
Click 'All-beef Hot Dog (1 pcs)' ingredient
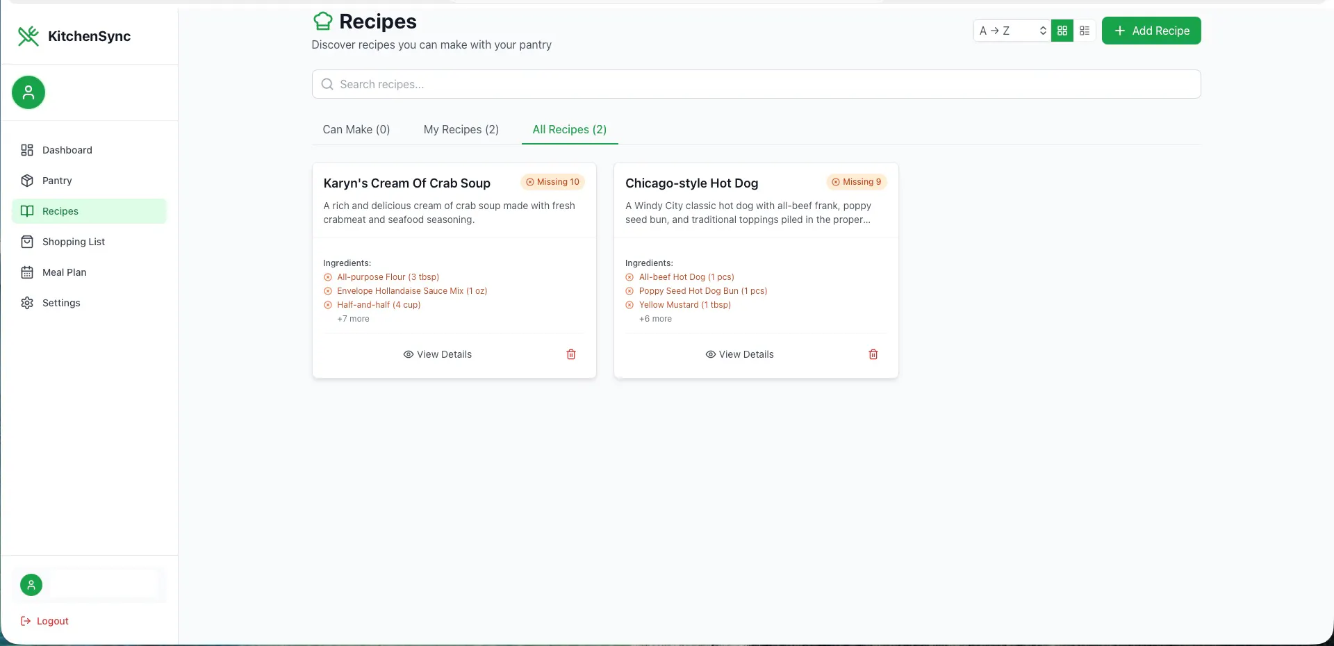(x=686, y=277)
